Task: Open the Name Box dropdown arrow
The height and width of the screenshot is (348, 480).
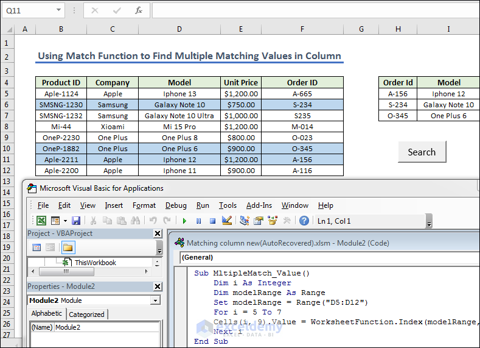Action: pos(58,10)
